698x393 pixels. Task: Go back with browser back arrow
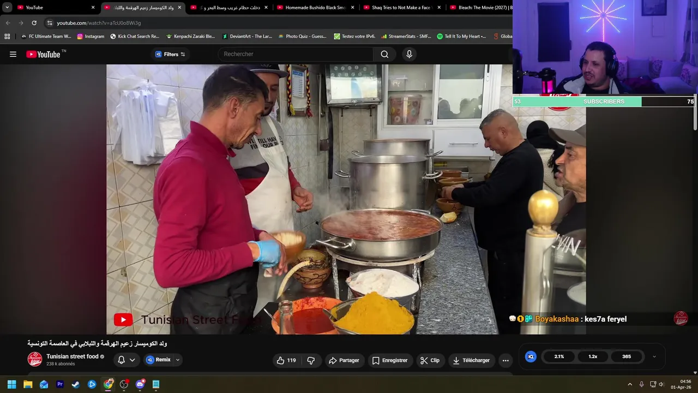[x=8, y=23]
